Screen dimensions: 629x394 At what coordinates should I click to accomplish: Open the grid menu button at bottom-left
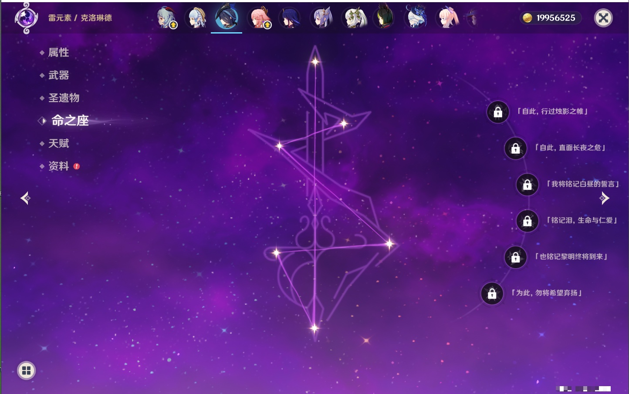[x=27, y=370]
